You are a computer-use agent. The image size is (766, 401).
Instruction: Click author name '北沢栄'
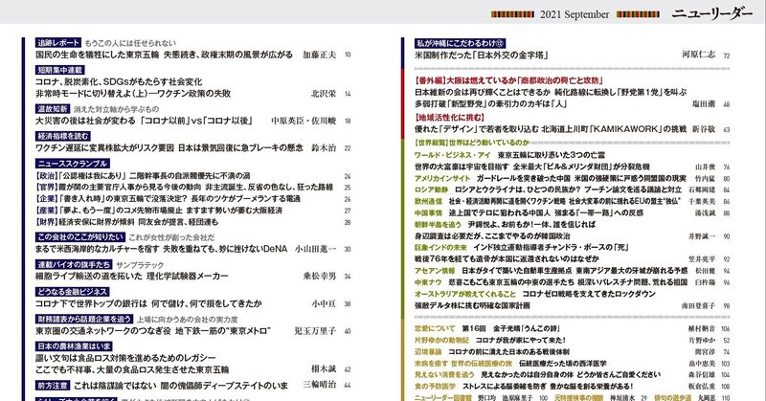pyautogui.click(x=324, y=93)
